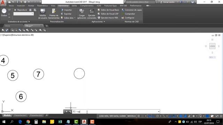Toggle MODELO model space button

point(132,116)
